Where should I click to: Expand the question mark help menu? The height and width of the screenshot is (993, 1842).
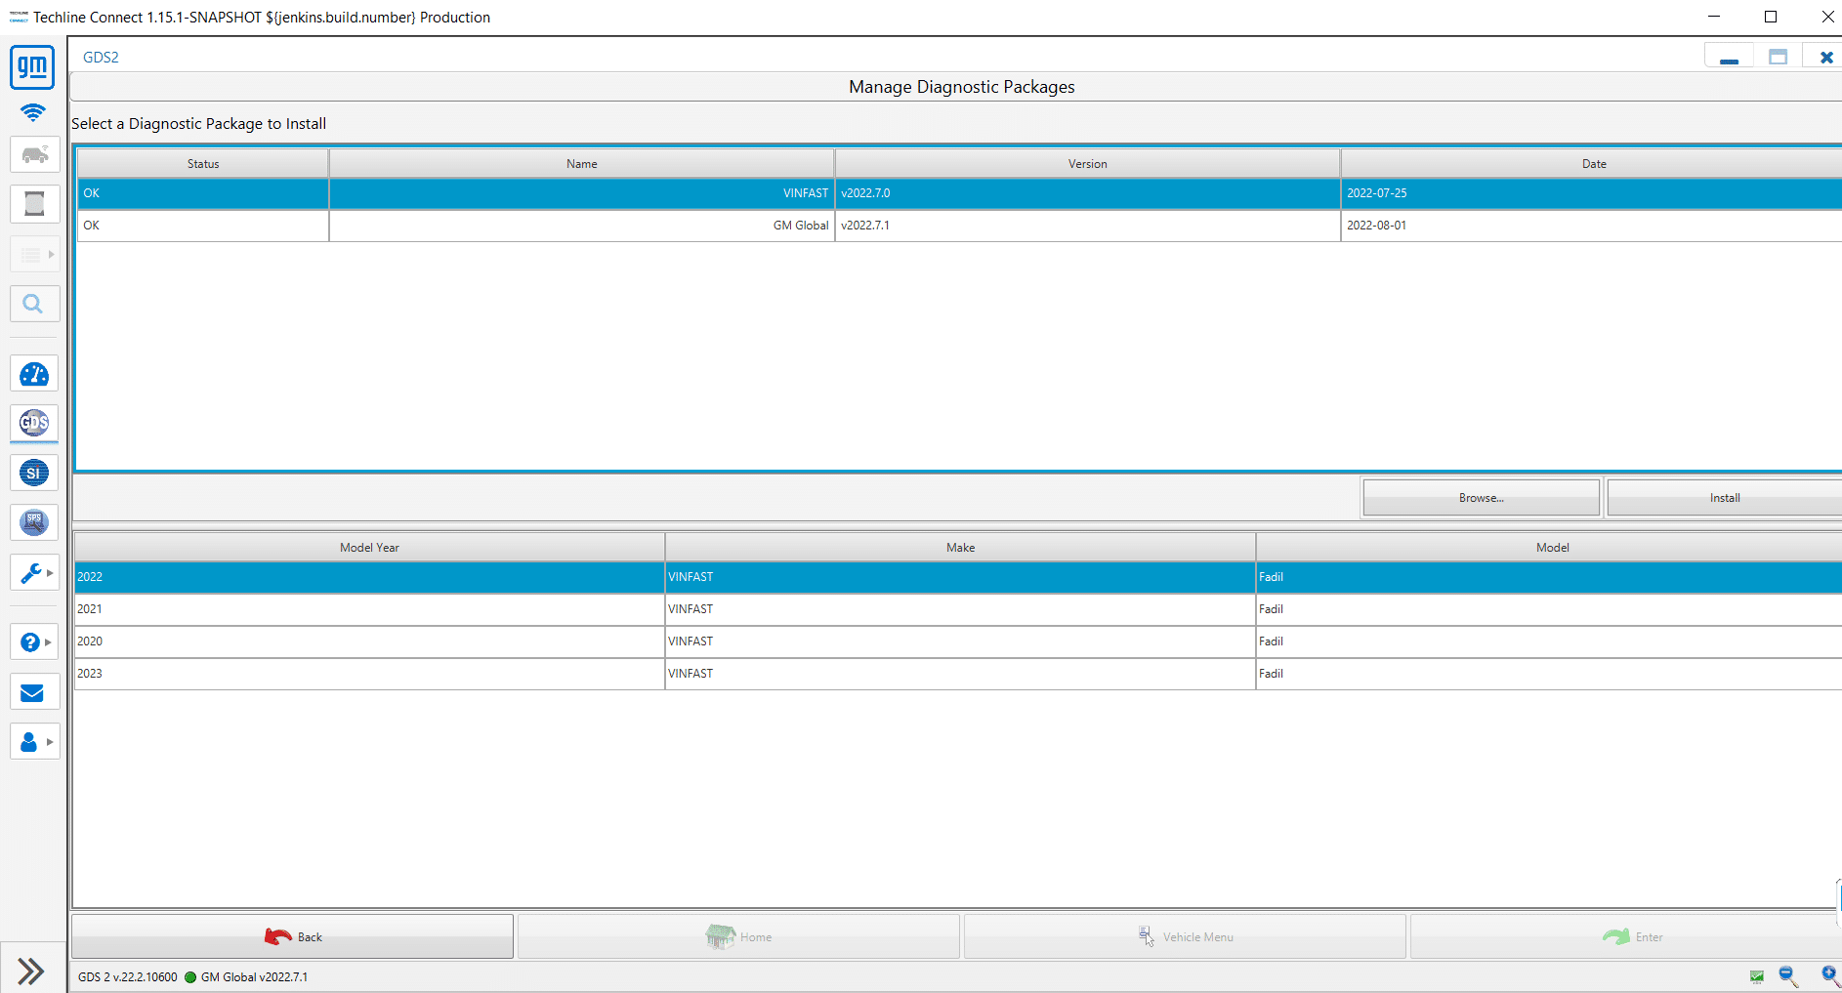click(34, 642)
